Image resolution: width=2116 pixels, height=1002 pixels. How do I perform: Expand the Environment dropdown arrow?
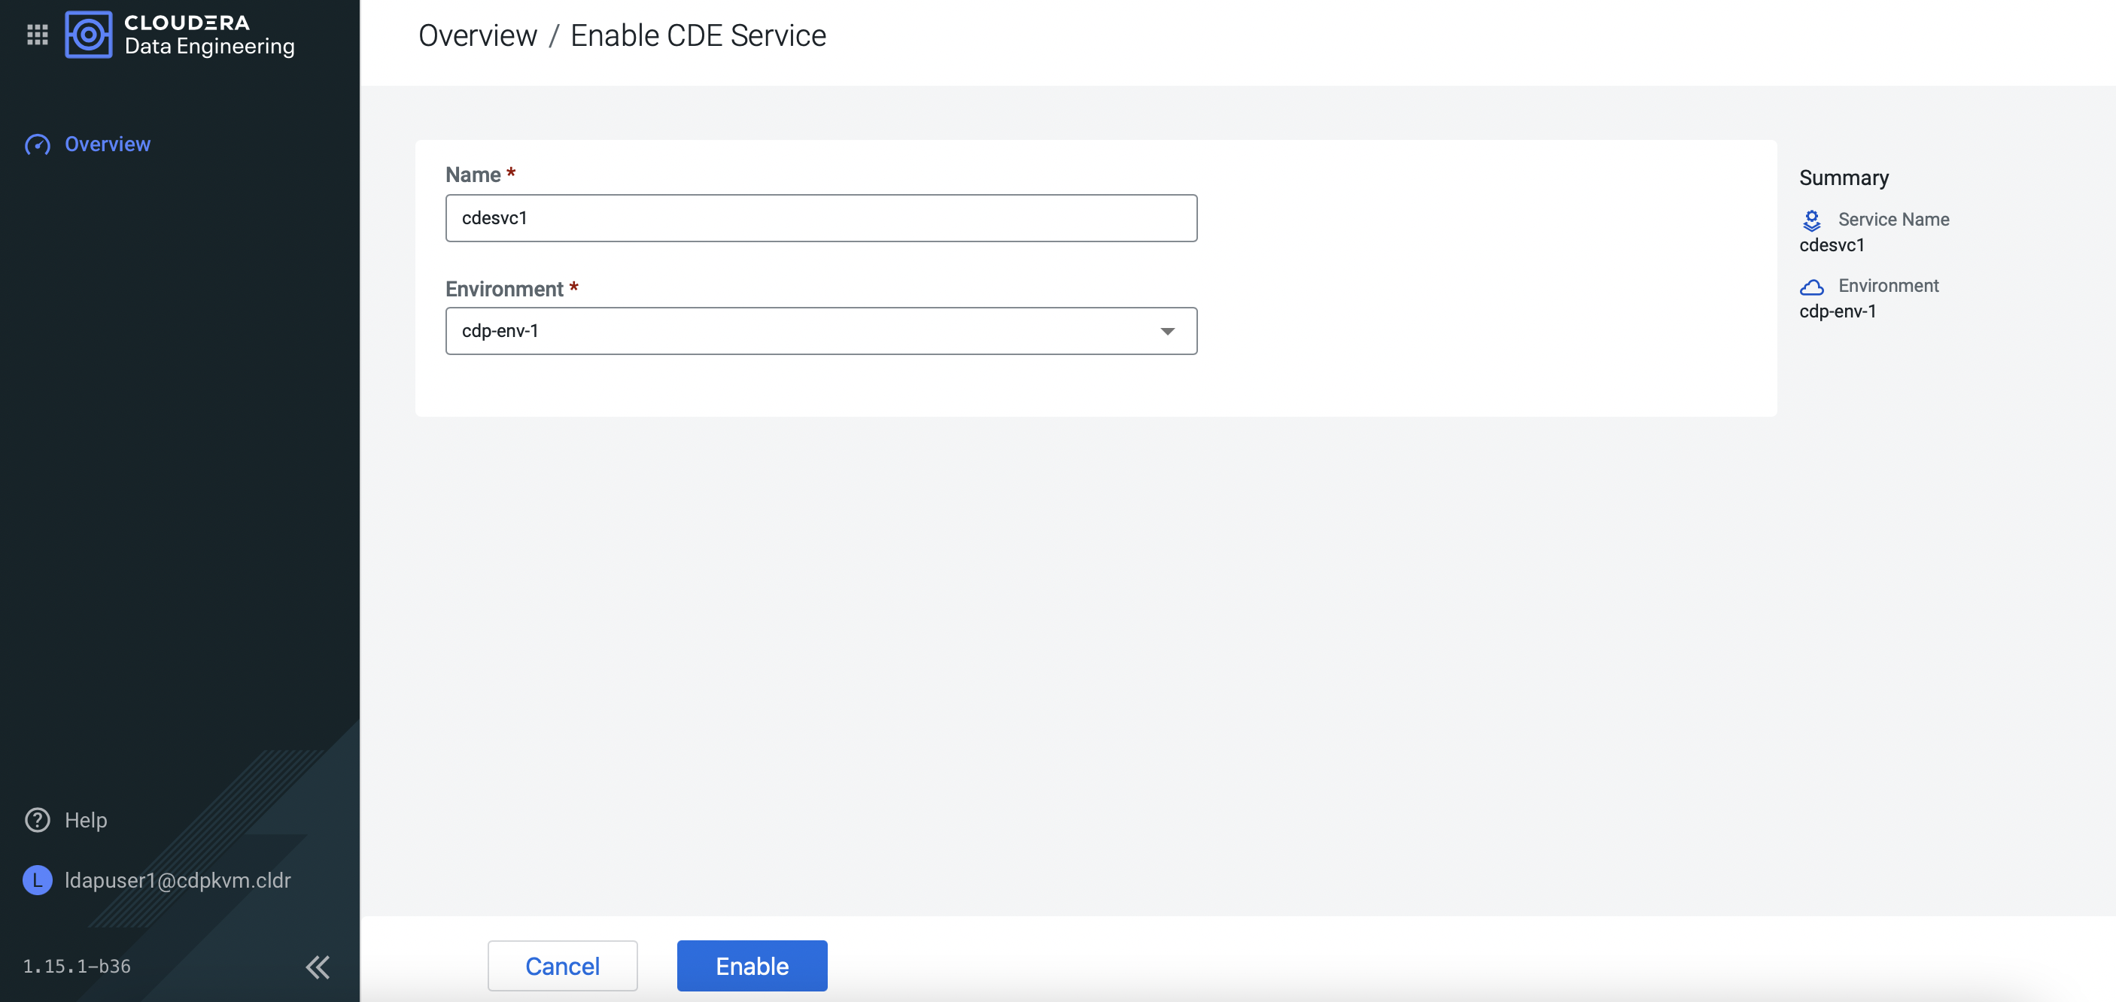click(x=1166, y=331)
